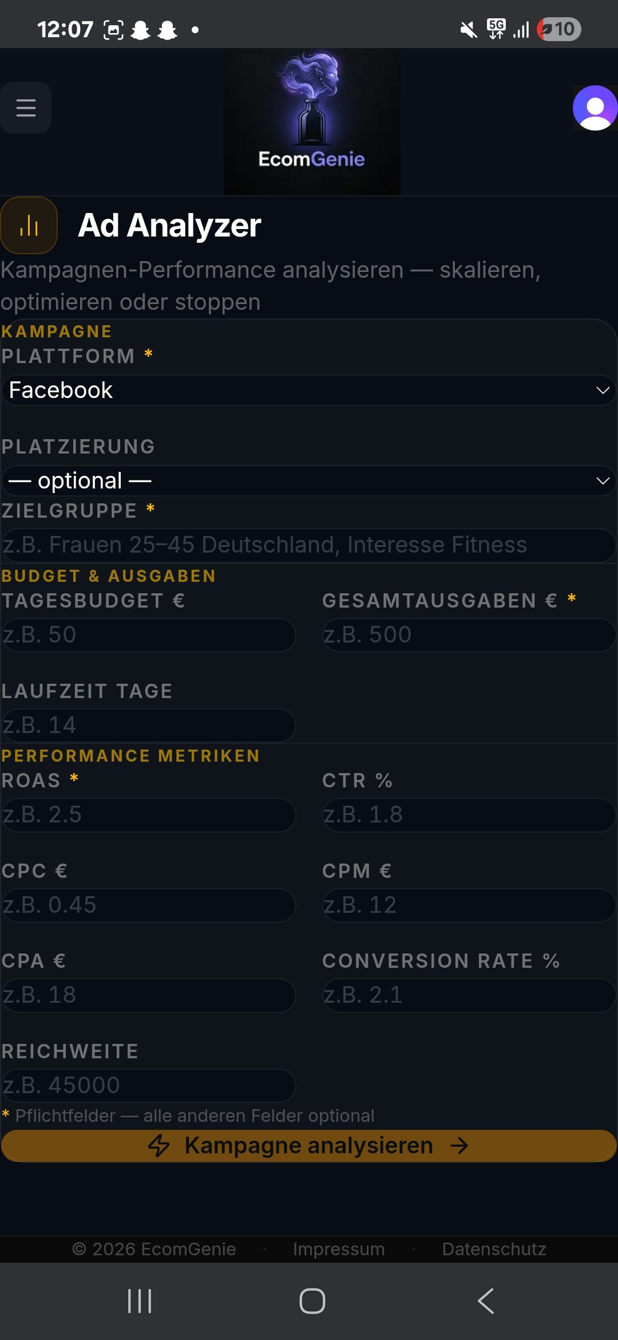
Task: Click the Kampagne analysieren button
Action: click(309, 1146)
